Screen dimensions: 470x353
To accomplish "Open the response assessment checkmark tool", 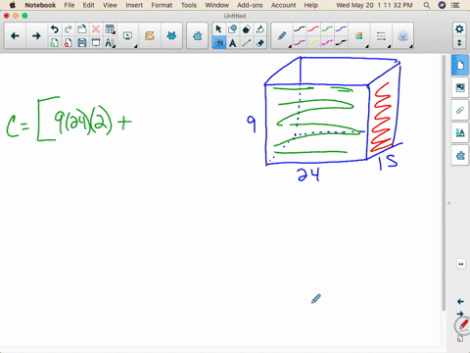I will click(x=150, y=35).
